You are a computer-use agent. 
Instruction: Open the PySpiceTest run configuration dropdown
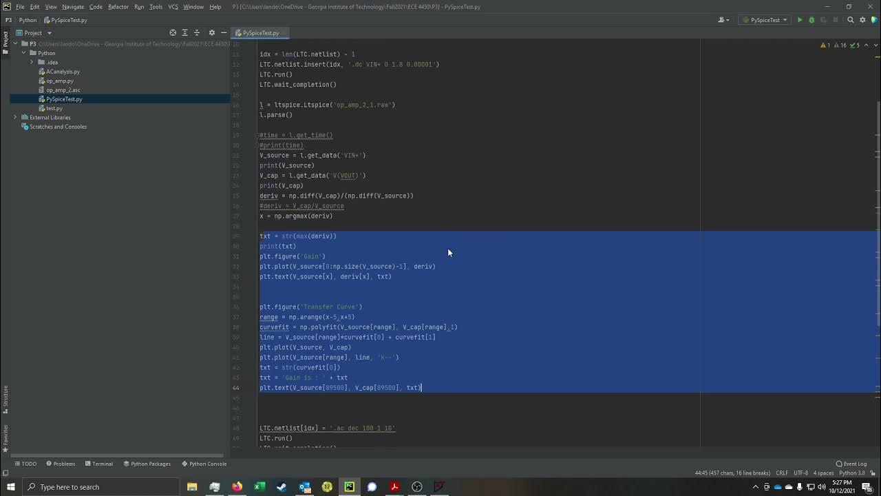[x=765, y=20]
